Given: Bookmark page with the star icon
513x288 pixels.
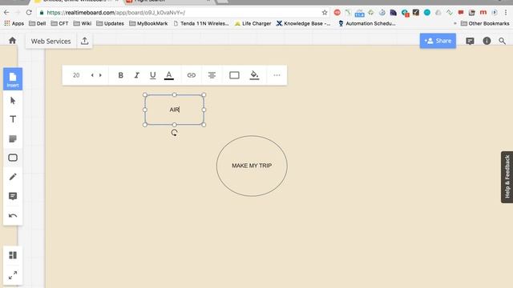Looking at the screenshot, I should point(325,13).
